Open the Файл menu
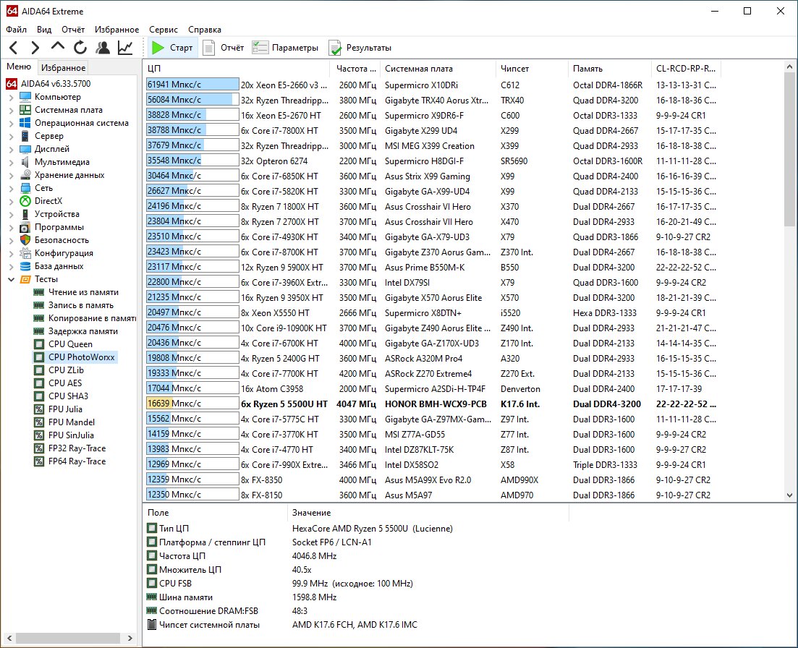This screenshot has height=648, width=798. [x=17, y=30]
